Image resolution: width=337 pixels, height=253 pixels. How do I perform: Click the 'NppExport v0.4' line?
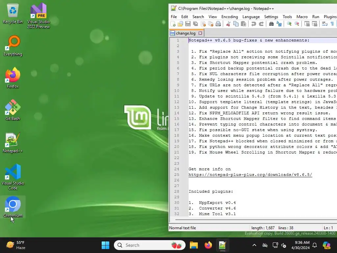point(217,203)
